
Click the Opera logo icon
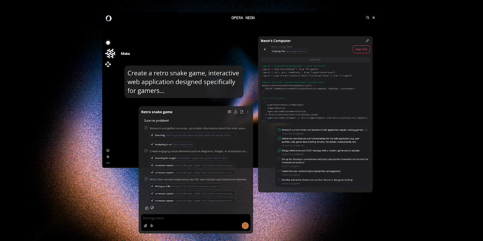pyautogui.click(x=109, y=18)
